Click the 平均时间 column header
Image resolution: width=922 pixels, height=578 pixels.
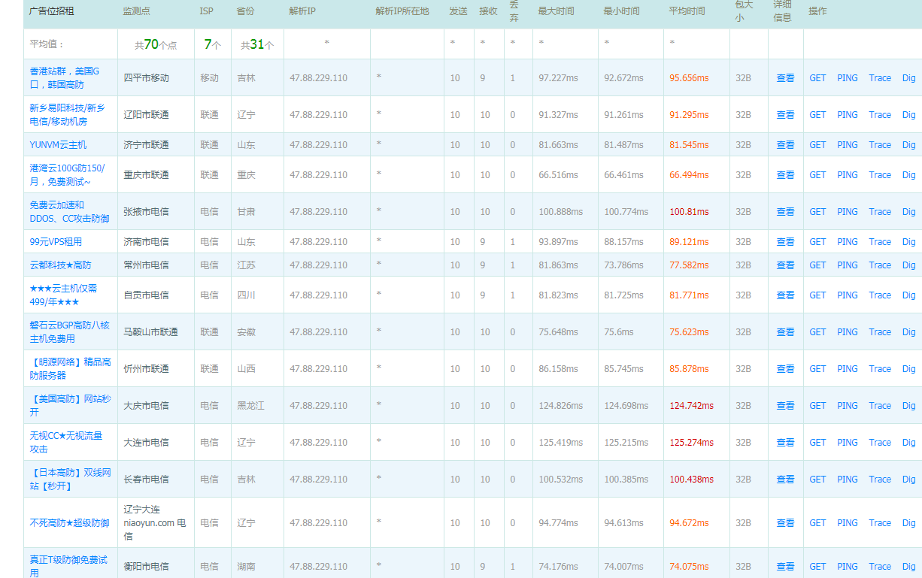pyautogui.click(x=687, y=11)
